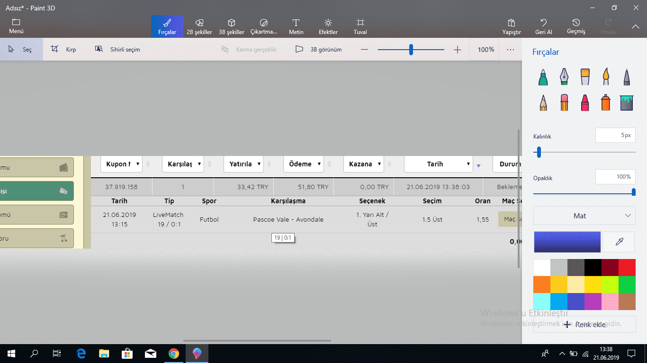Open taskbar search magnifier
647x363 pixels.
tap(34, 353)
